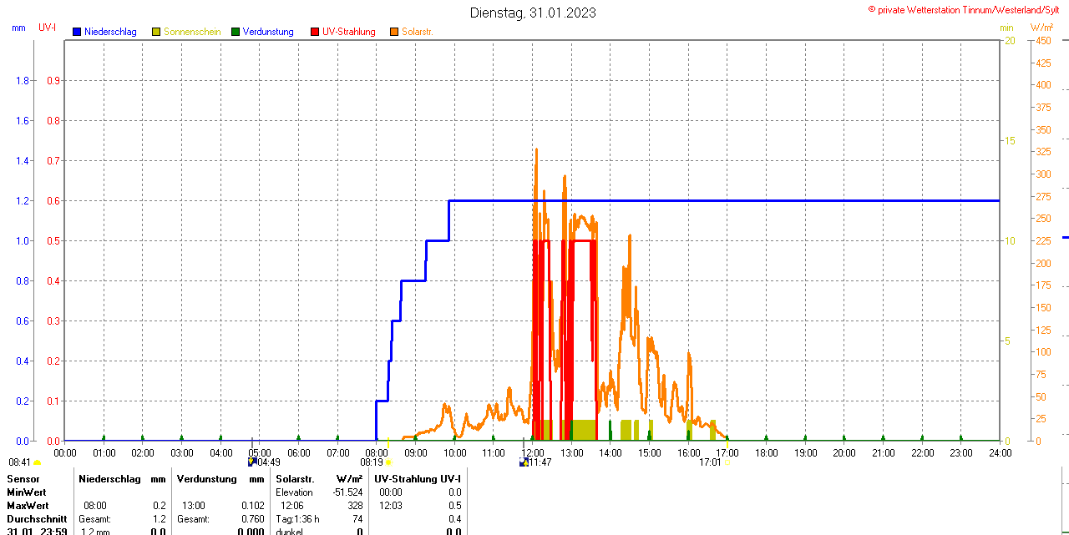Image resolution: width=1069 pixels, height=535 pixels.
Task: Select the UV-Strahlung legend label
Action: (x=348, y=32)
